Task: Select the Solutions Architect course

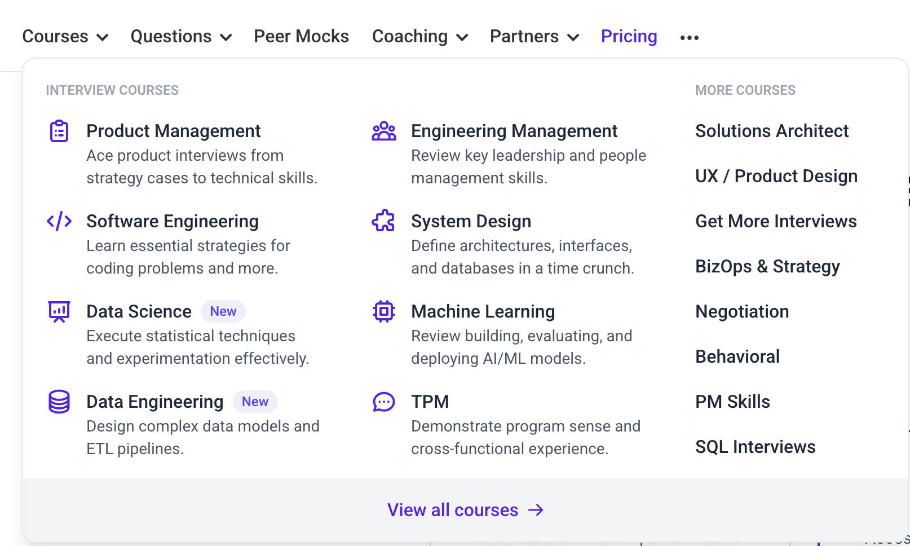Action: click(772, 130)
